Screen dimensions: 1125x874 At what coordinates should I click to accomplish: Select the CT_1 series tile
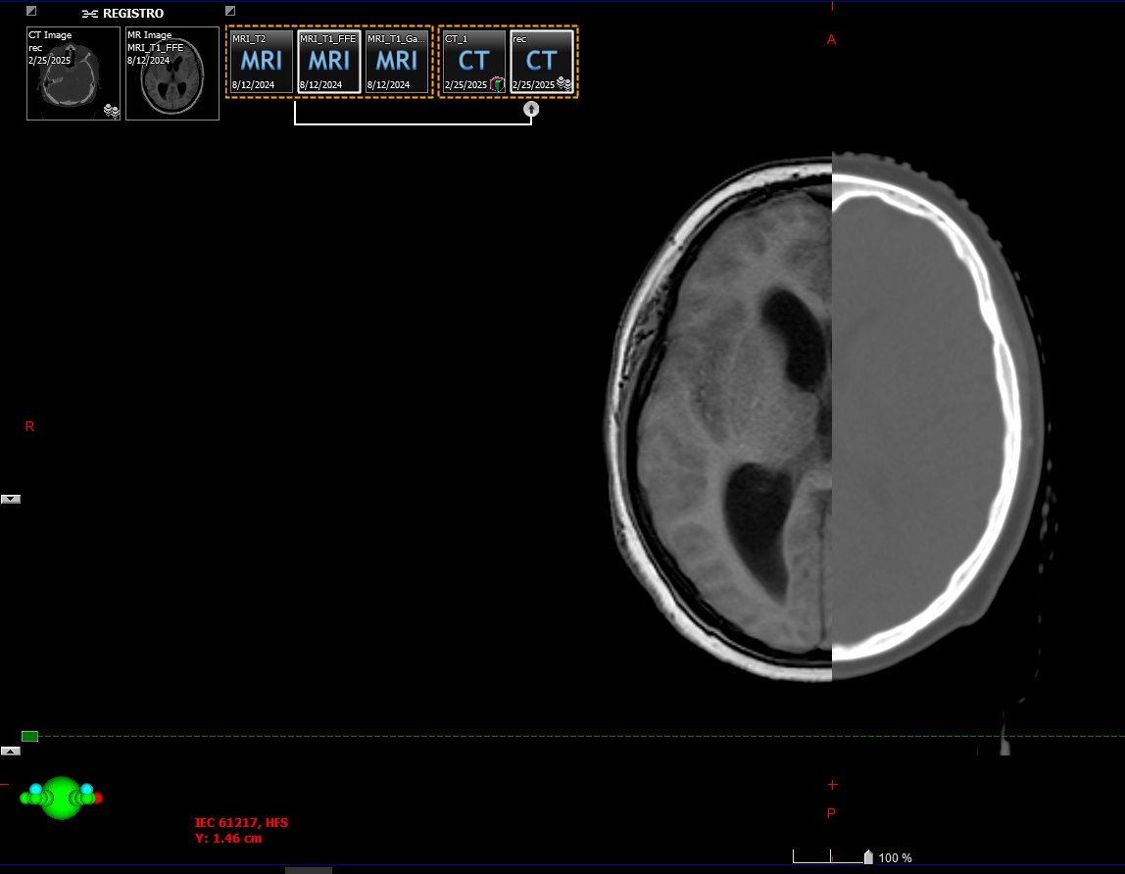(473, 62)
